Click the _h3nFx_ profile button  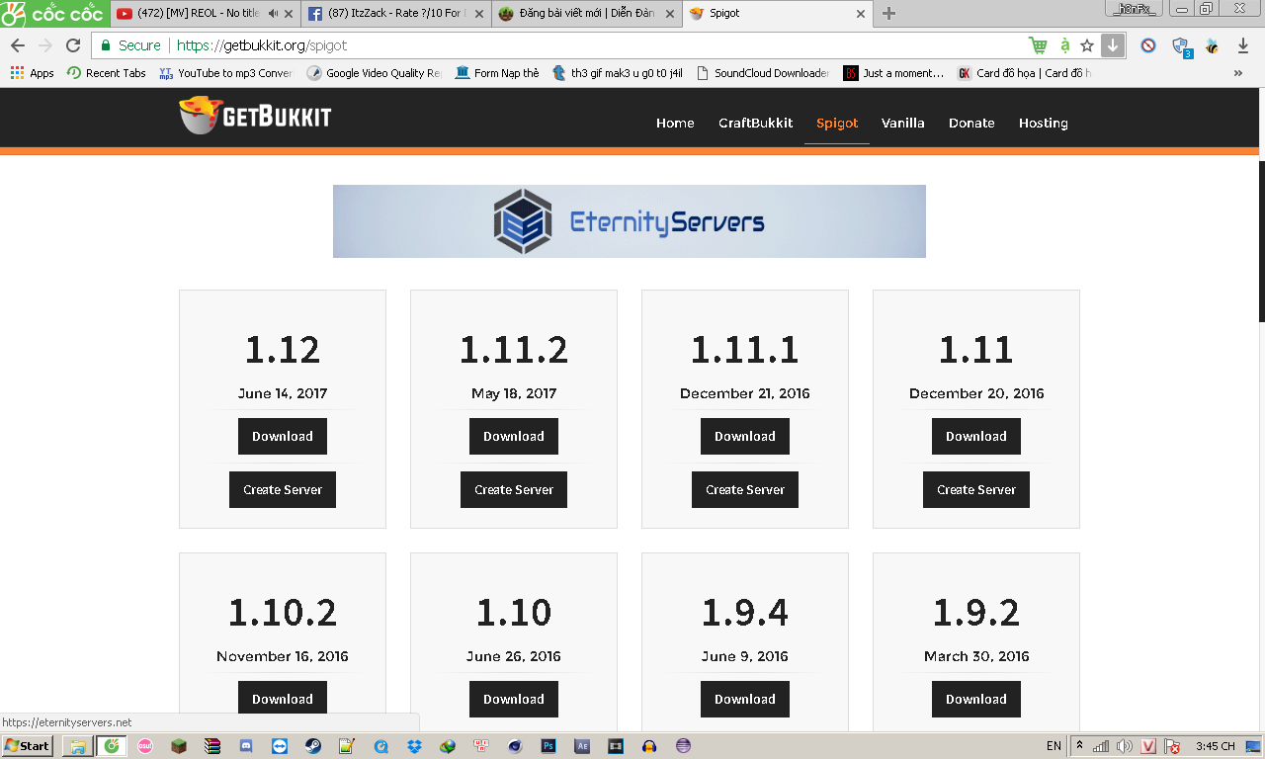point(1134,8)
